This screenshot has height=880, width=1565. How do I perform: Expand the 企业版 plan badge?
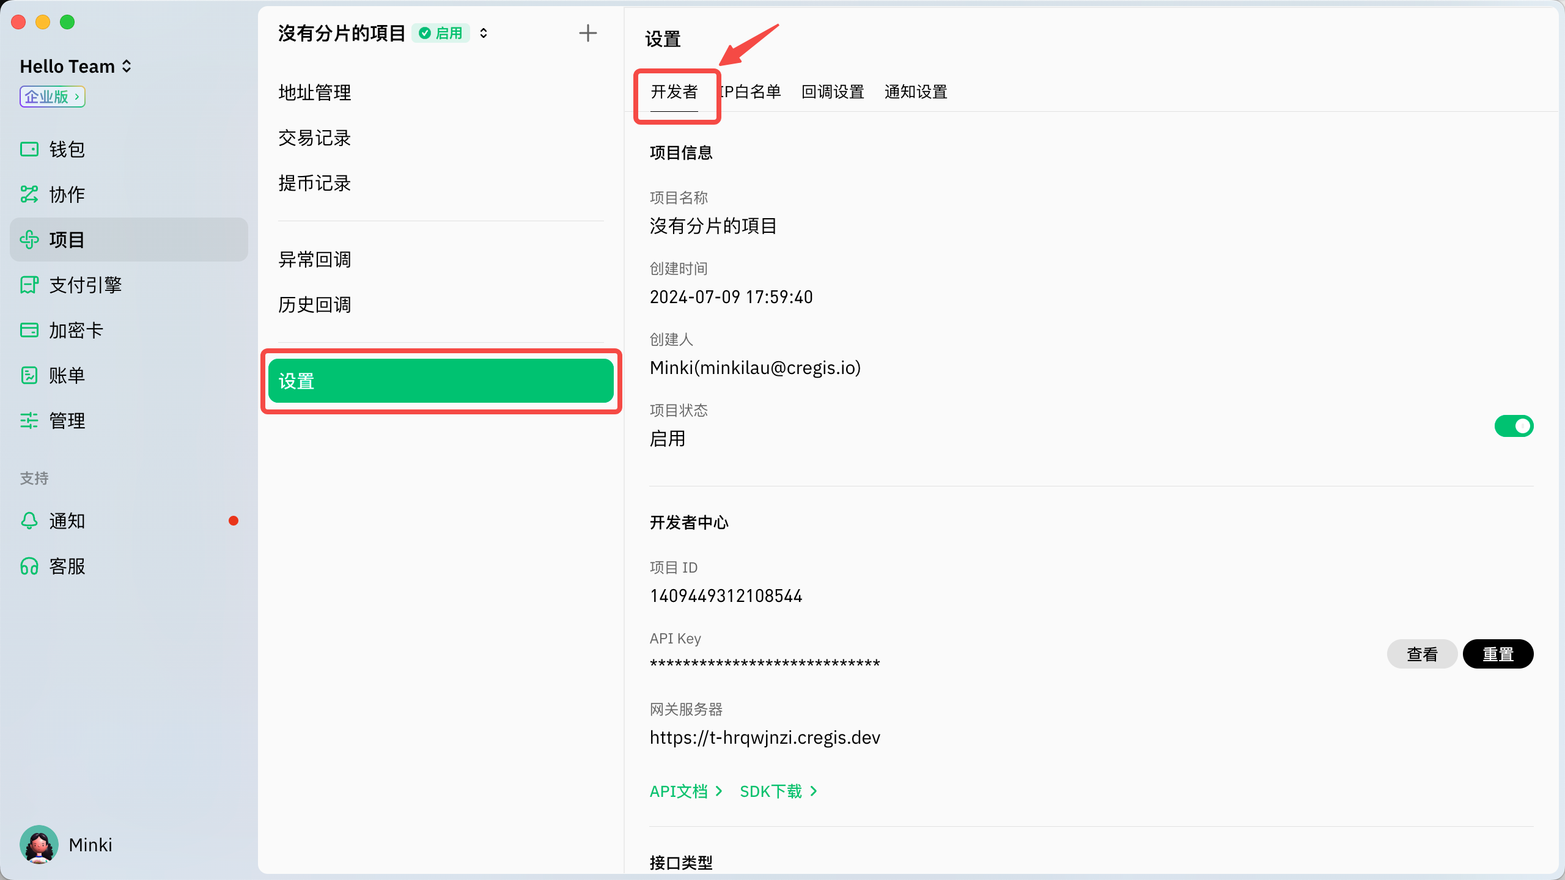click(x=52, y=97)
